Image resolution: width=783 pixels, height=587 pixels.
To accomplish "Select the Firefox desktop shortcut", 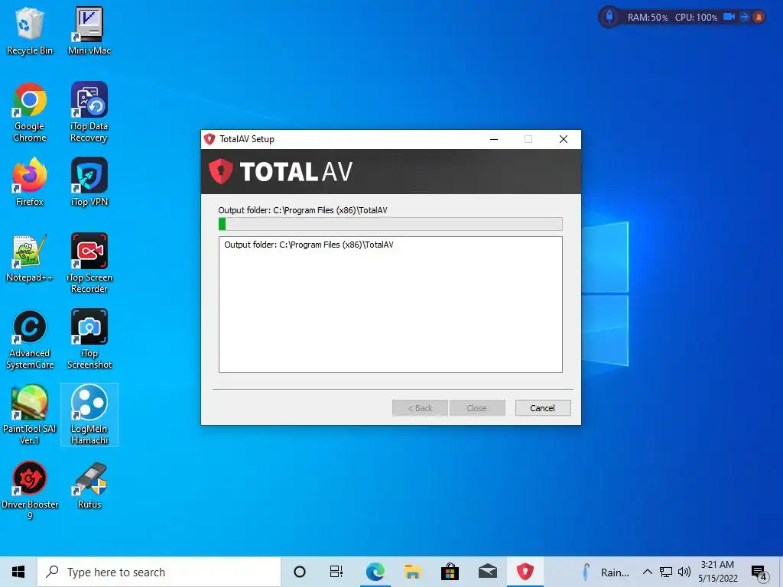I will tap(30, 182).
